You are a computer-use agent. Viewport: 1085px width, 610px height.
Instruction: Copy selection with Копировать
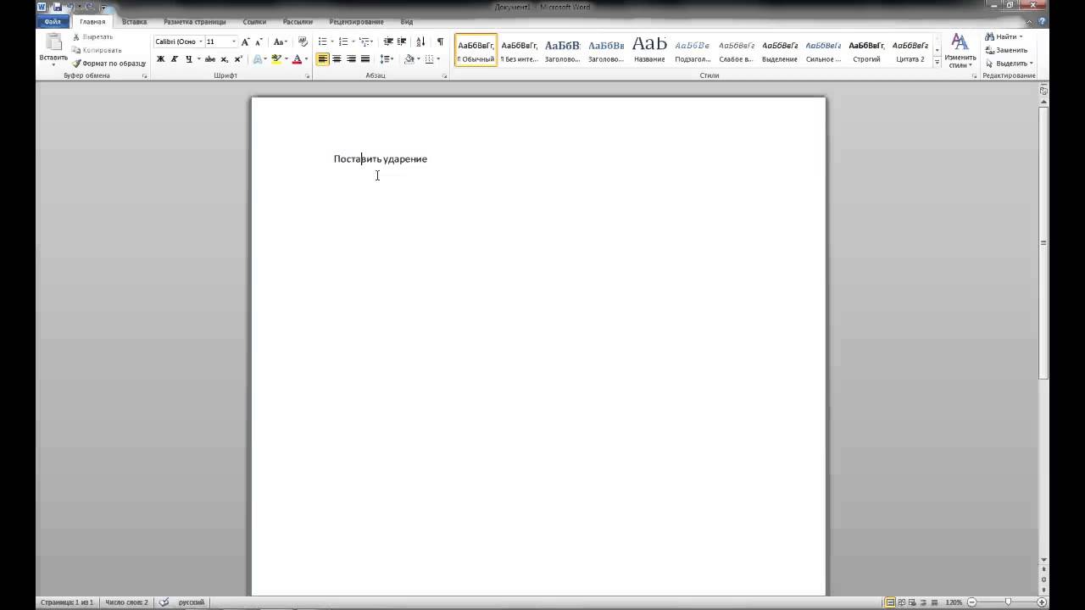click(97, 50)
